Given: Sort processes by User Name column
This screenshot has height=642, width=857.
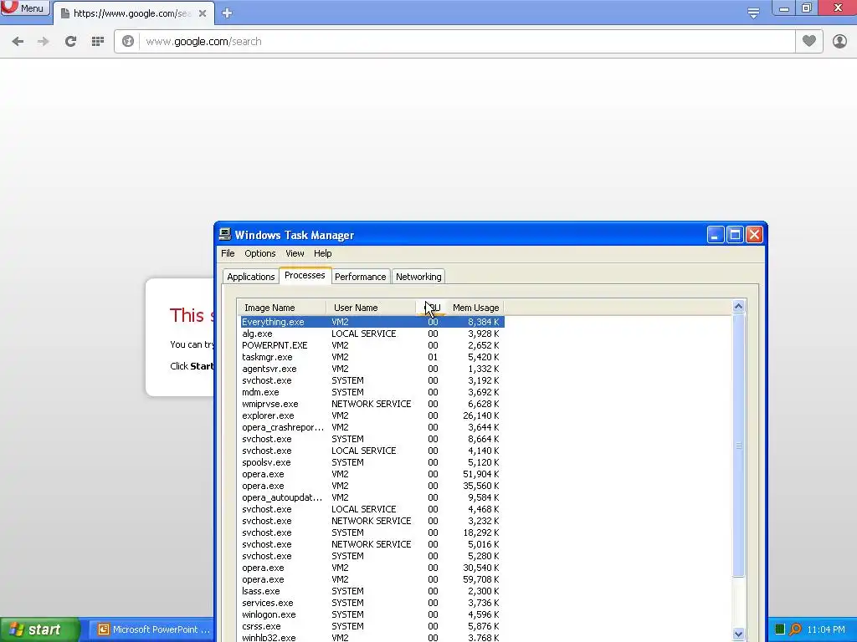Looking at the screenshot, I should click(x=371, y=308).
